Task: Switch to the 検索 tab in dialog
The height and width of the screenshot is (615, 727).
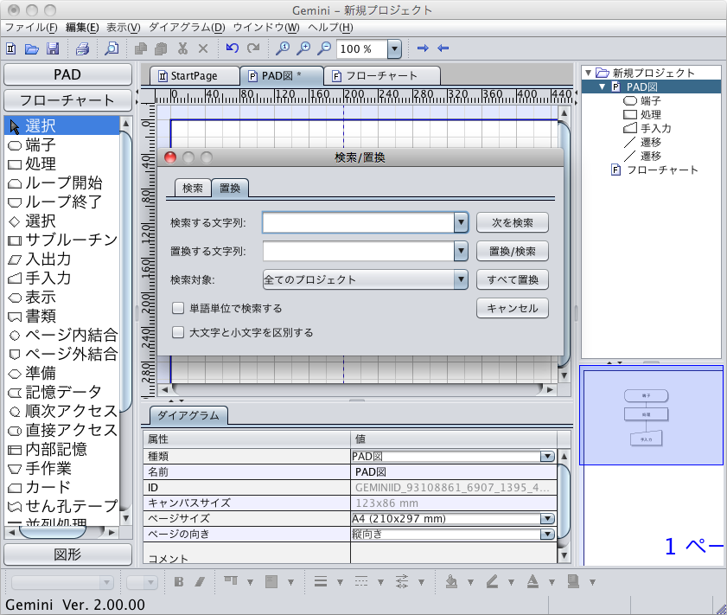Action: (x=193, y=188)
